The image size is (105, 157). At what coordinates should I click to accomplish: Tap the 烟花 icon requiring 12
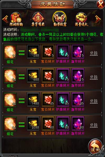click(x=10, y=52)
